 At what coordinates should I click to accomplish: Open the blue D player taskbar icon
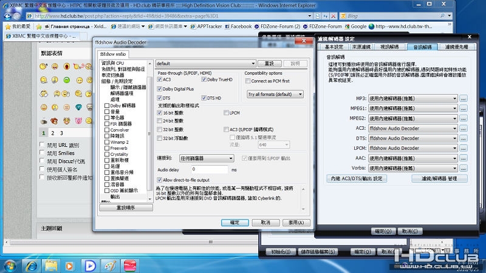90,266
